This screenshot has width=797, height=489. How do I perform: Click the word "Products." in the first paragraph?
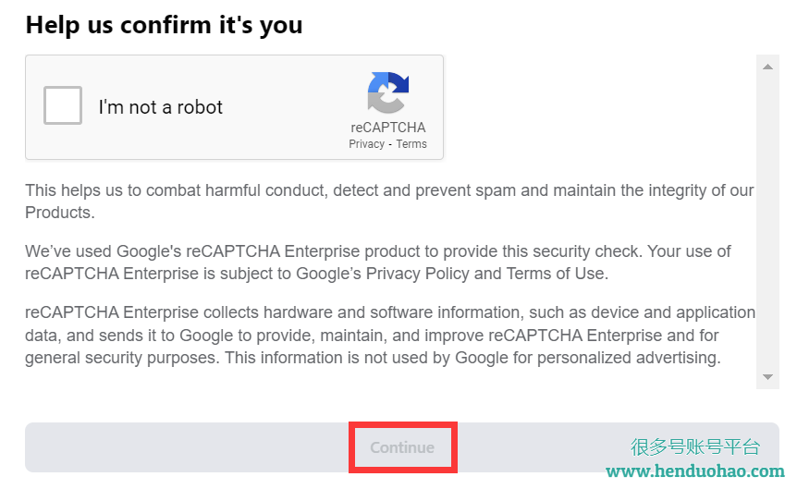60,213
